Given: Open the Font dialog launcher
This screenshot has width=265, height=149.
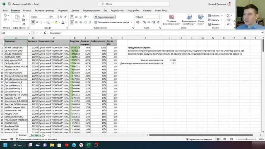Looking at the screenshot, I should [67, 28].
